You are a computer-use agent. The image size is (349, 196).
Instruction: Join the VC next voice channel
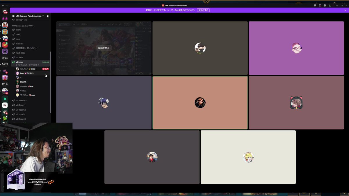[31, 57]
